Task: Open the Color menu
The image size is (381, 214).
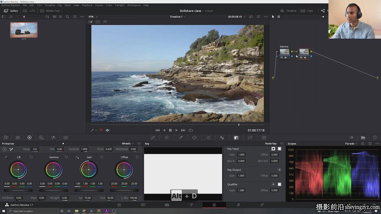Action: pos(109,5)
